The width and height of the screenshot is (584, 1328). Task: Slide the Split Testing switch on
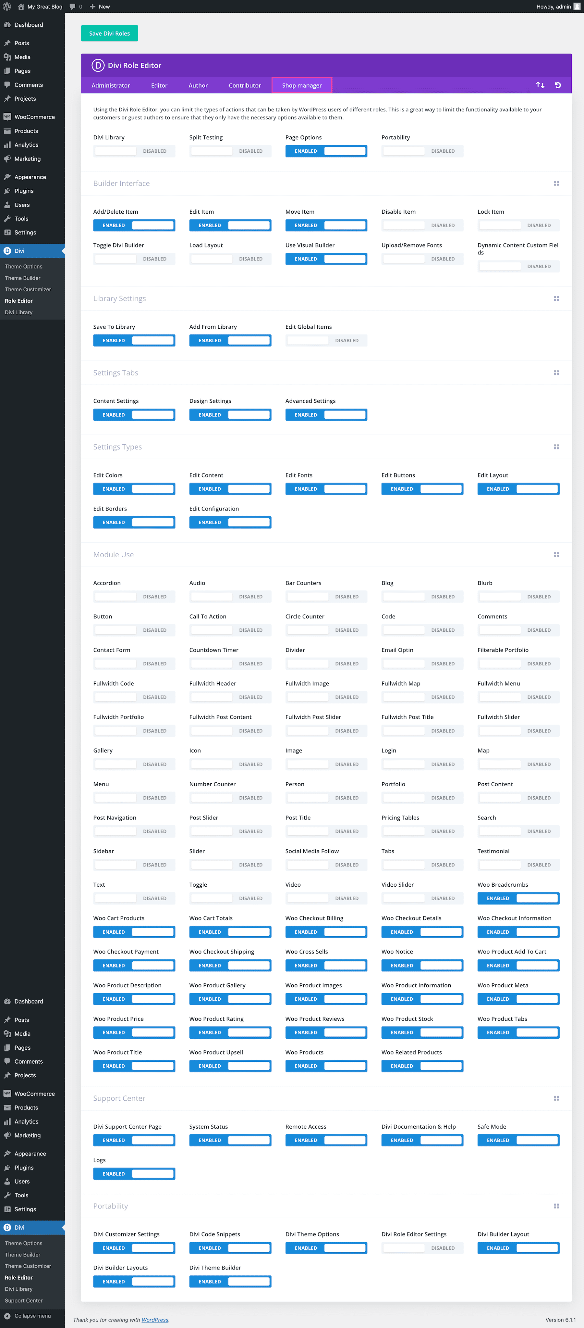pos(230,151)
